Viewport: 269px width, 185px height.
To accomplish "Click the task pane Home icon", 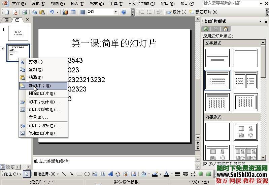I will click(x=226, y=29).
